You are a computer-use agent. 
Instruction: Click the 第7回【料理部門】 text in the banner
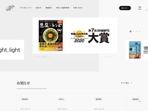[99, 30]
